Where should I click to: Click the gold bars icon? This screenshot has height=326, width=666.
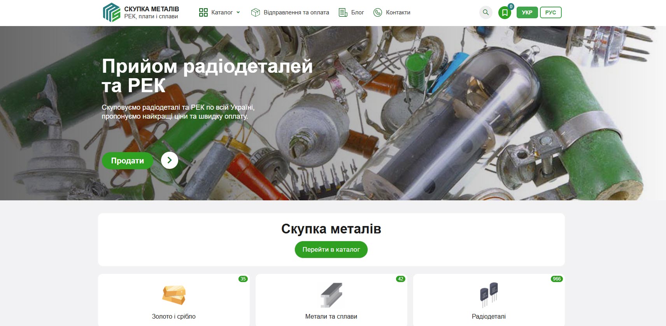pos(174,295)
